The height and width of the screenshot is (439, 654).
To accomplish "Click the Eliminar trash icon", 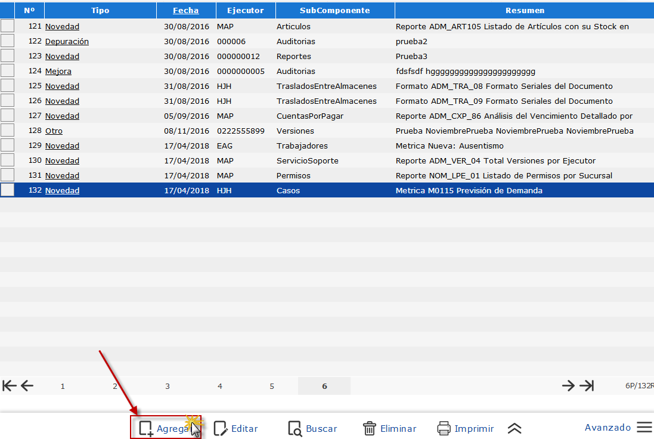I will point(370,428).
